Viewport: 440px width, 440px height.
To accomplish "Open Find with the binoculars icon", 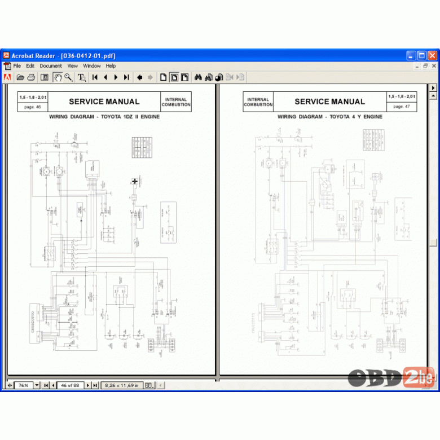I will point(198,77).
